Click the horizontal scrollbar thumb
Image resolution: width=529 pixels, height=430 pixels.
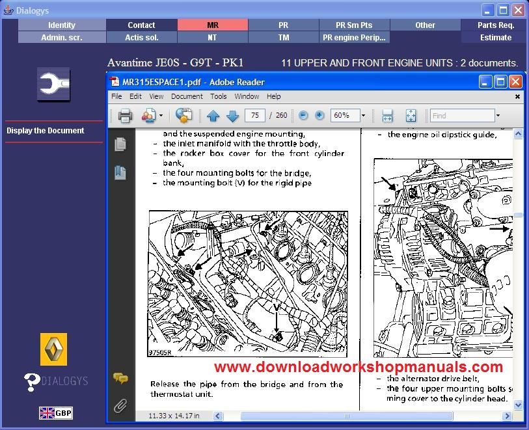[x=346, y=416]
